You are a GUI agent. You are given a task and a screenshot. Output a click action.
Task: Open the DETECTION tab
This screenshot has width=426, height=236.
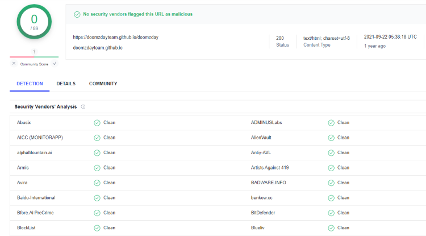coord(30,84)
